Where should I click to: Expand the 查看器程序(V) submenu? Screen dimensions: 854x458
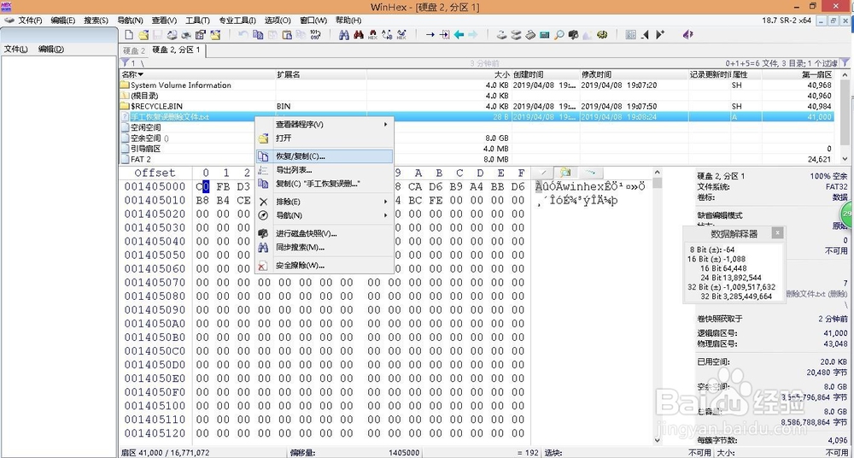tap(325, 124)
